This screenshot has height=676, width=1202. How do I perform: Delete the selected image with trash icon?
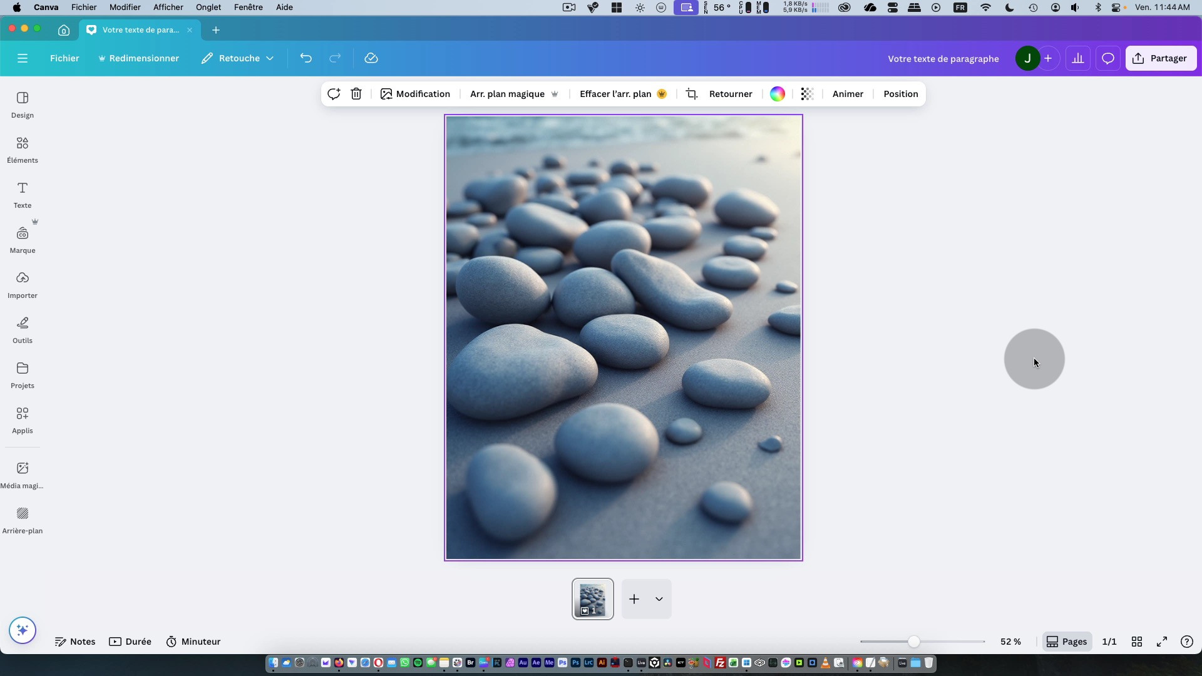pos(356,94)
